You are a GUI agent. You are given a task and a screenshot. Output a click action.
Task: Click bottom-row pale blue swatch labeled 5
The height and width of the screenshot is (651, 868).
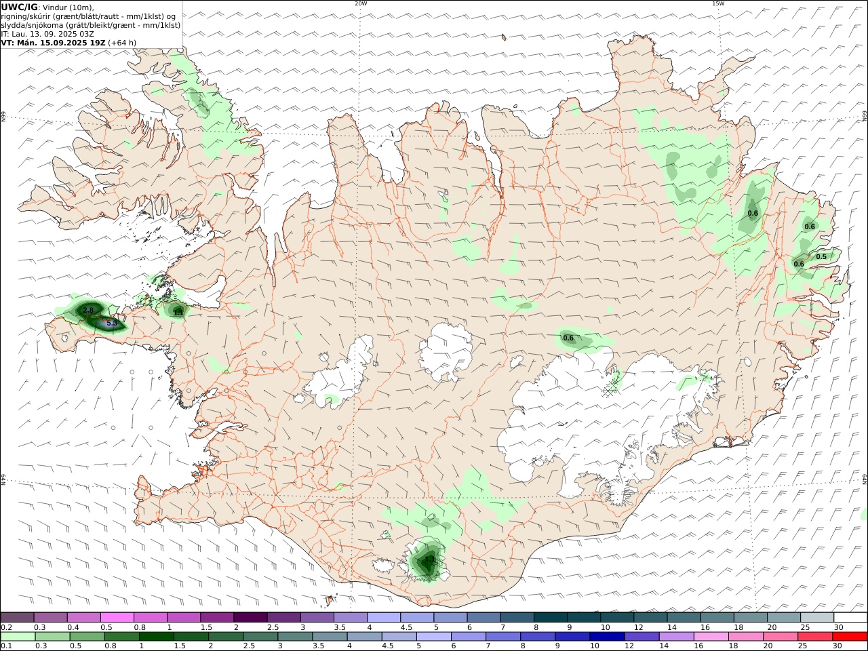433,637
